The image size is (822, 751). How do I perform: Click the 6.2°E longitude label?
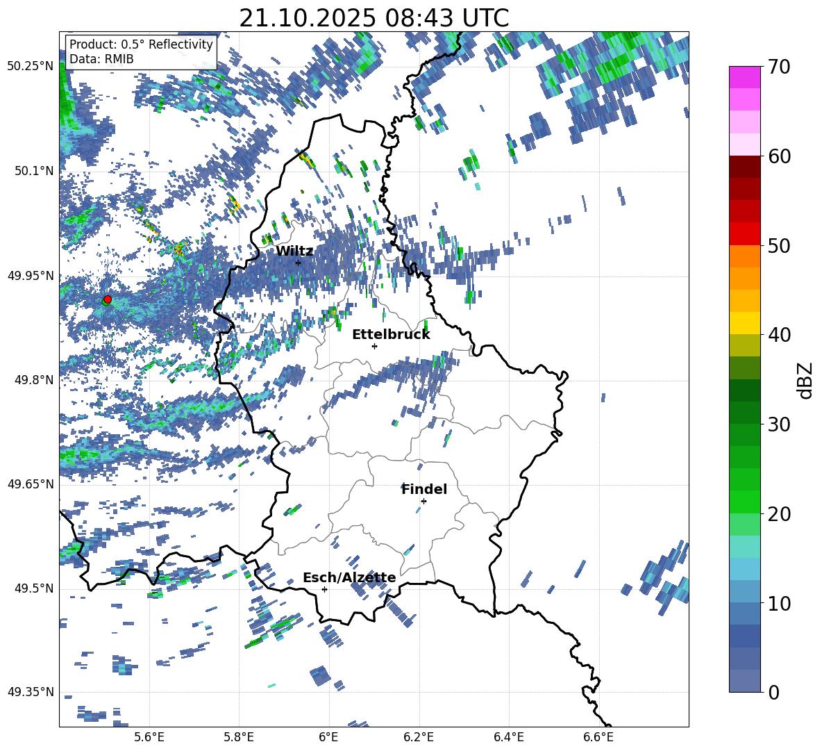pos(419,737)
